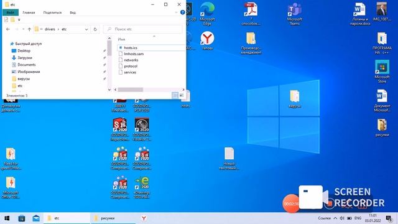This screenshot has height=224, width=398.
Task: Select Documents in the navigation pane
Action: (x=26, y=65)
